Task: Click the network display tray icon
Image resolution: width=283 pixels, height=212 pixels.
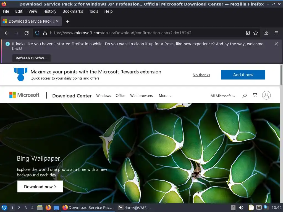Action: [x=259, y=208]
